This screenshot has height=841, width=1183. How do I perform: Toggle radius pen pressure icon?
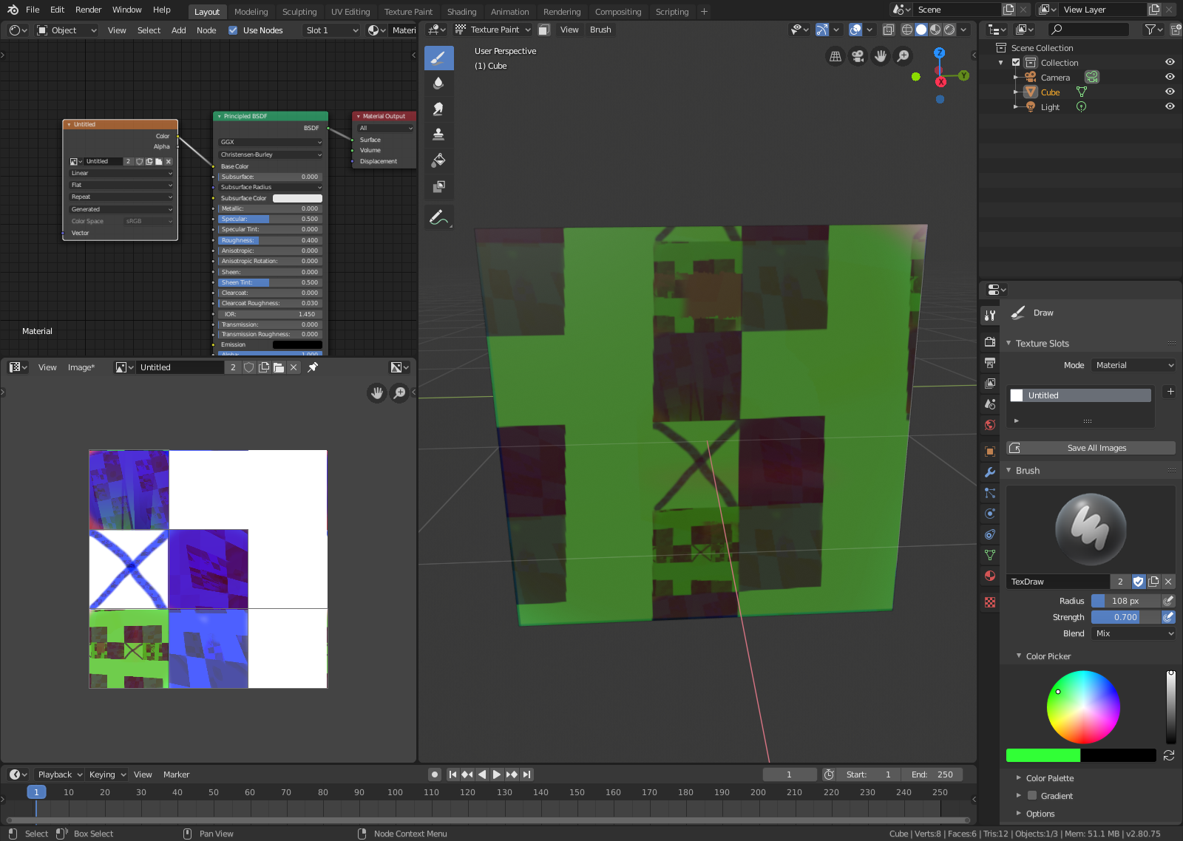click(x=1168, y=601)
